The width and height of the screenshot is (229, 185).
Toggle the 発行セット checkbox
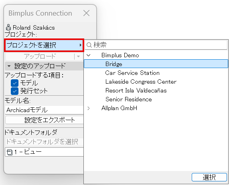click(x=14, y=91)
